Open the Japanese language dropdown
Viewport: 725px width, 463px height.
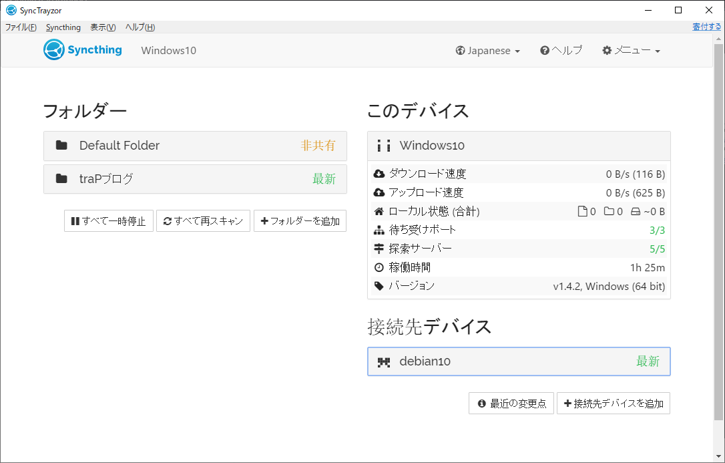(x=488, y=50)
